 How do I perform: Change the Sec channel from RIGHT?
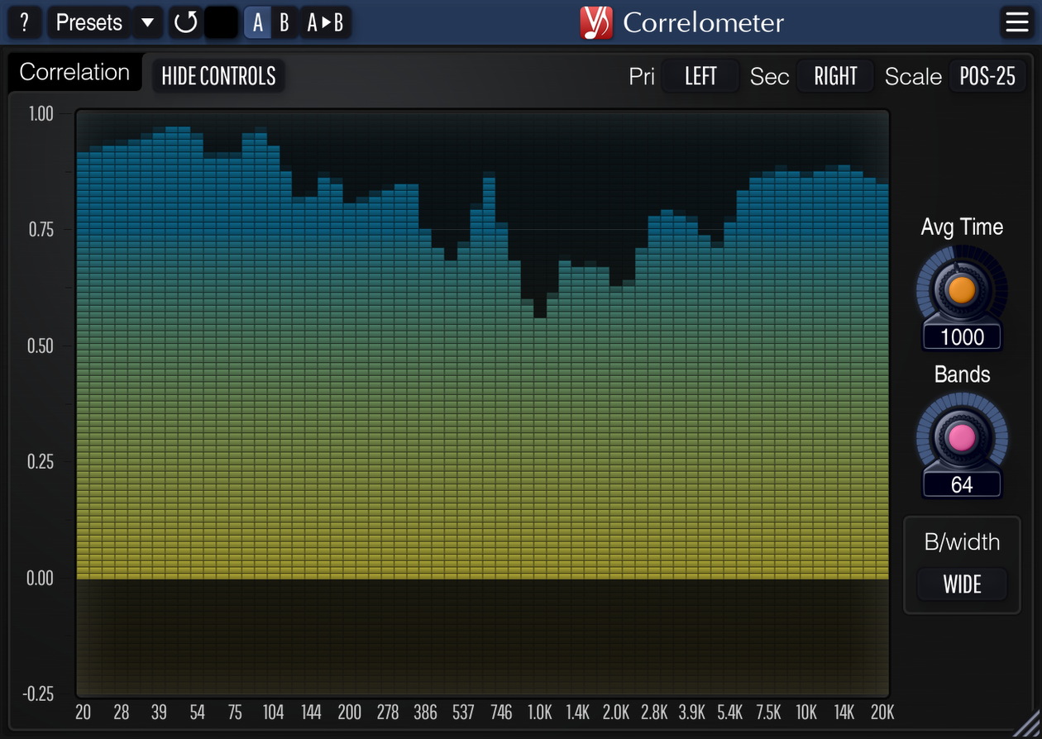[x=835, y=75]
